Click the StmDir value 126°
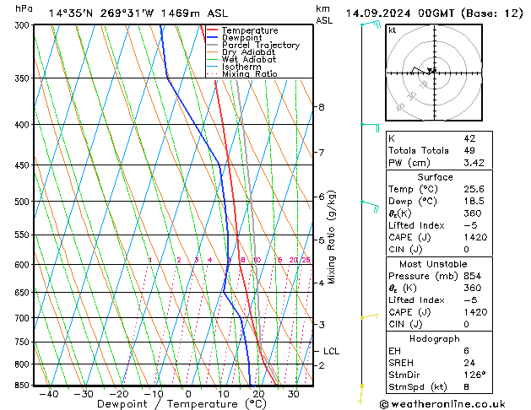Viewport: 531px width, 410px height. pyautogui.click(x=474, y=375)
